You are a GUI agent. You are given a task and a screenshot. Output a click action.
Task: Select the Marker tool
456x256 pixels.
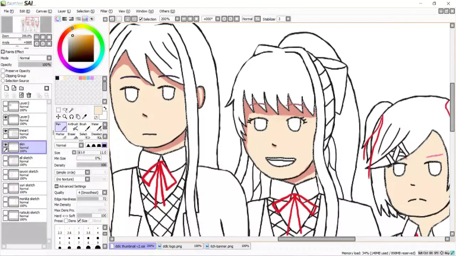61,136
